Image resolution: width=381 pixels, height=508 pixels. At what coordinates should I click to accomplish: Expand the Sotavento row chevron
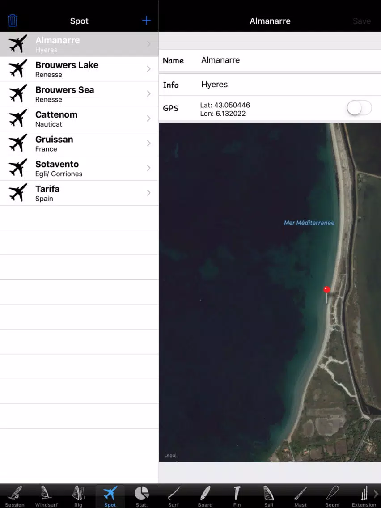click(149, 168)
